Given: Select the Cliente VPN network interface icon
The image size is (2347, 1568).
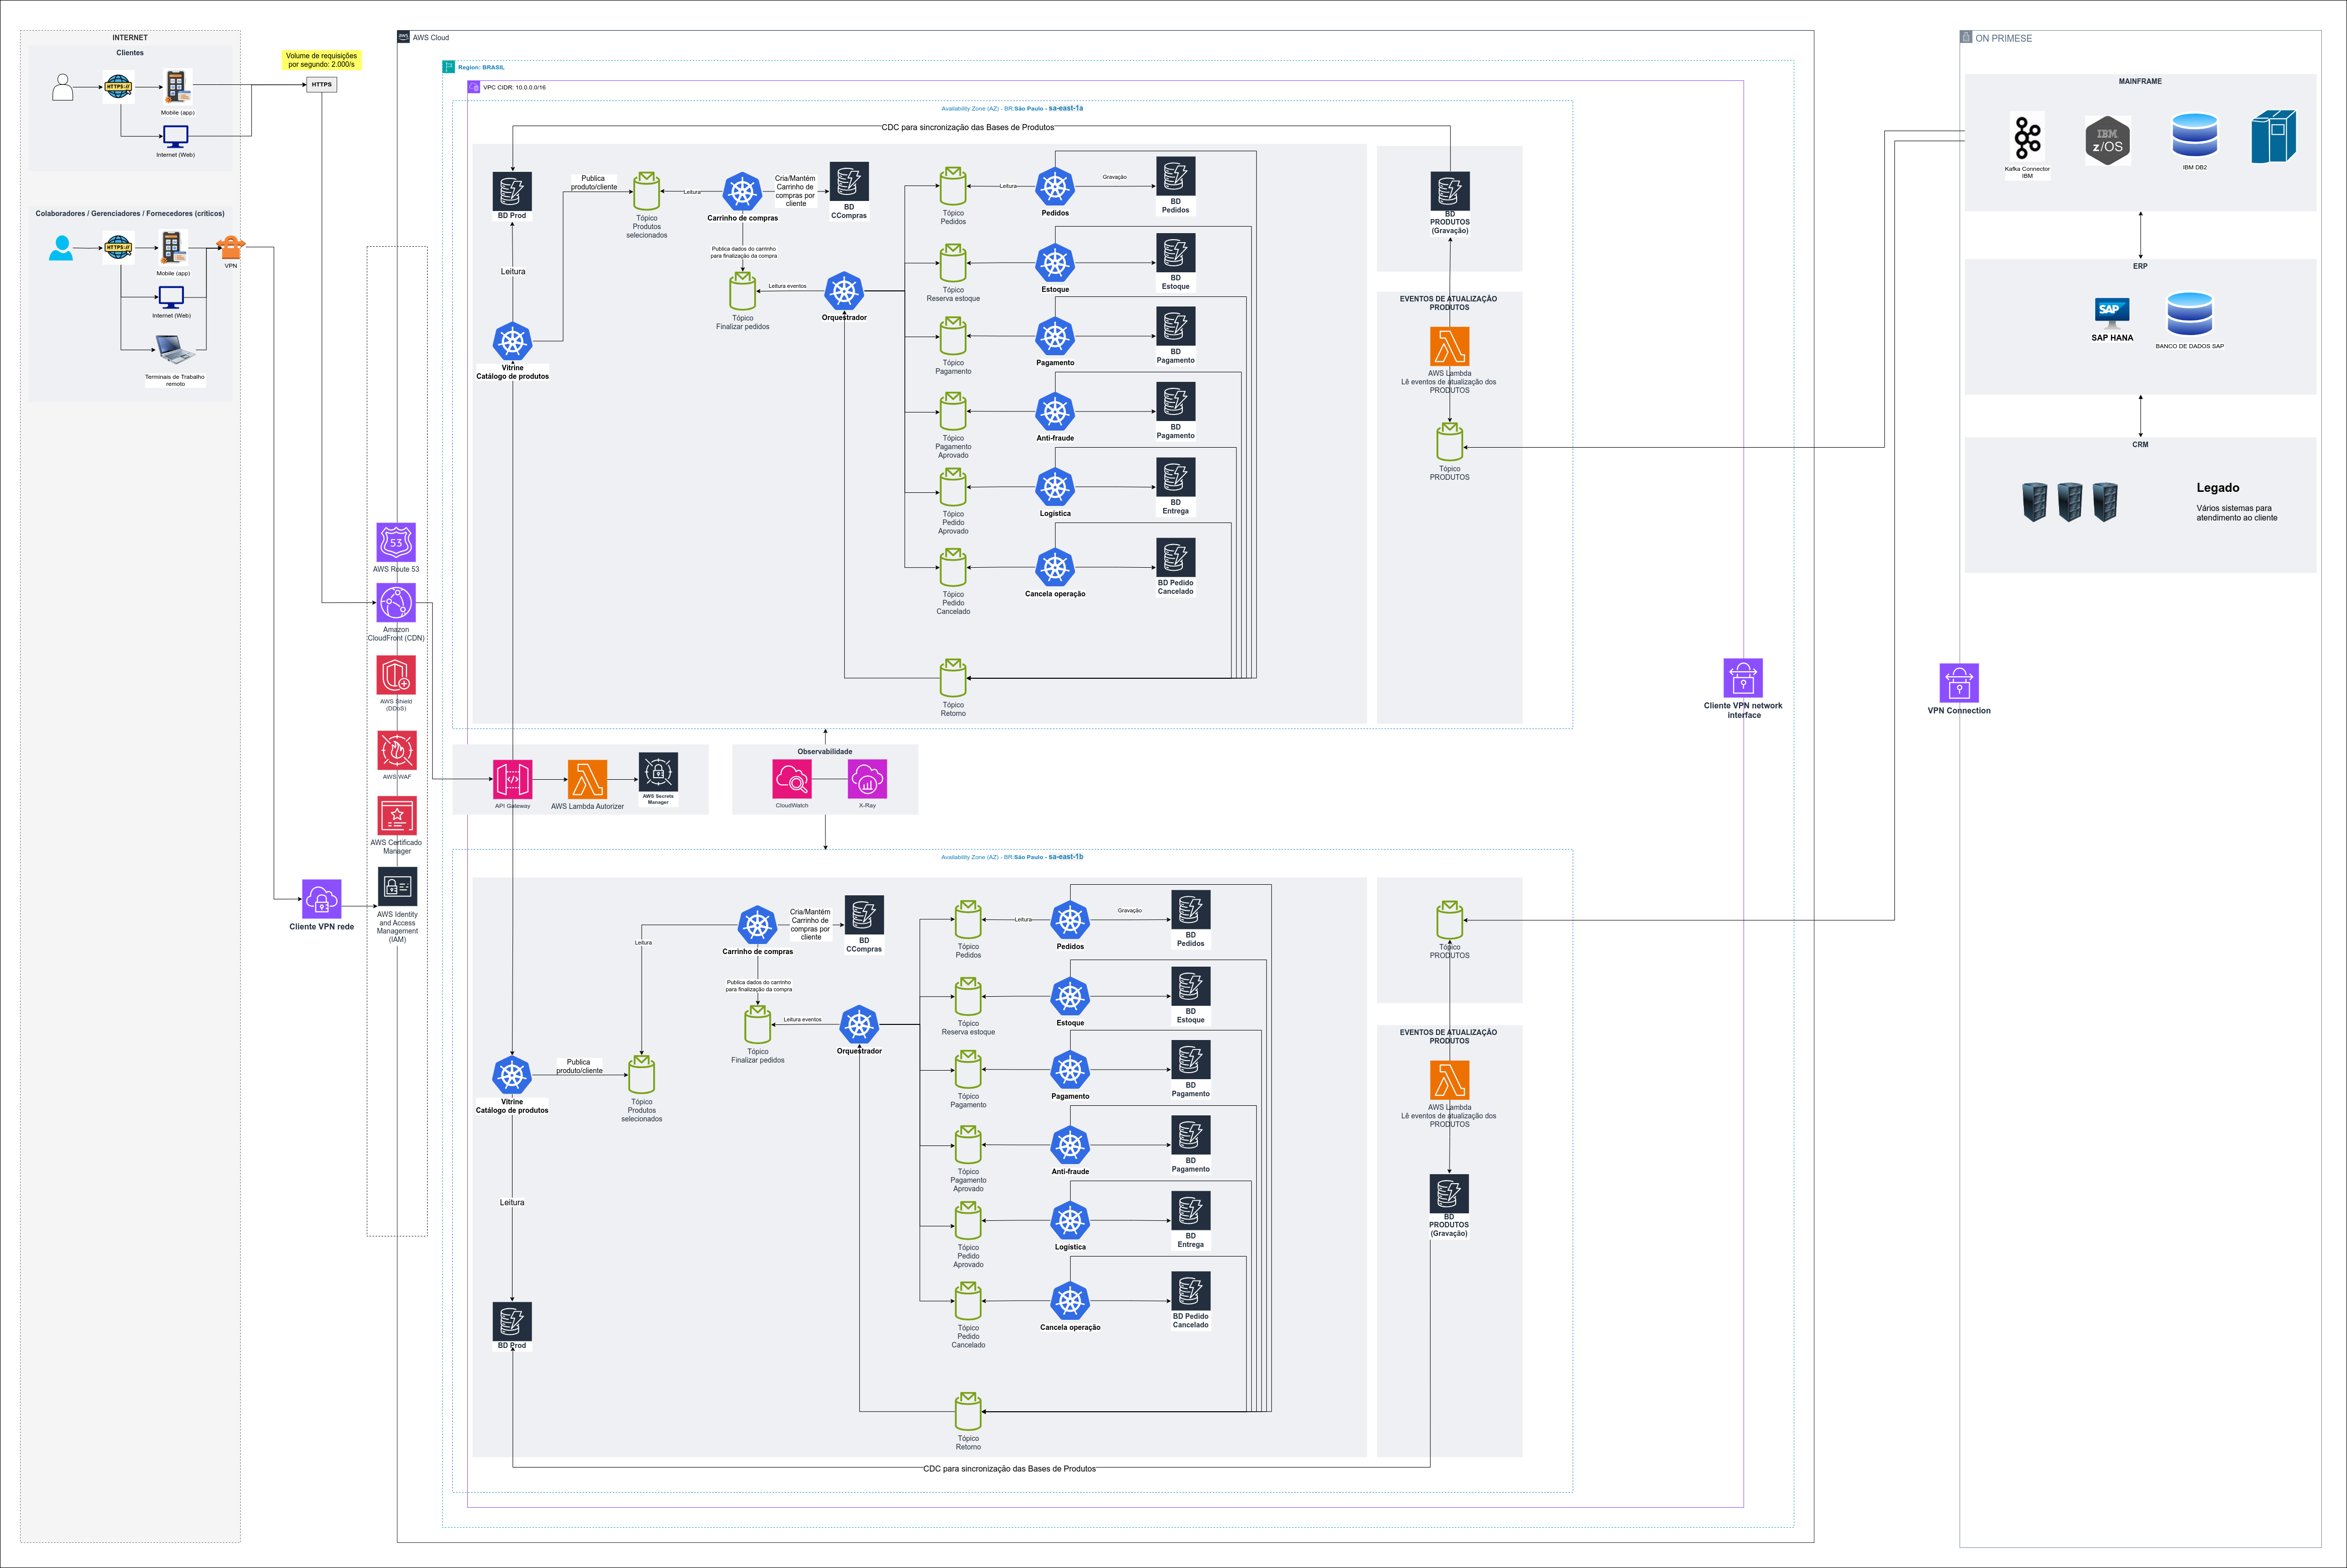Looking at the screenshot, I should tap(1743, 678).
